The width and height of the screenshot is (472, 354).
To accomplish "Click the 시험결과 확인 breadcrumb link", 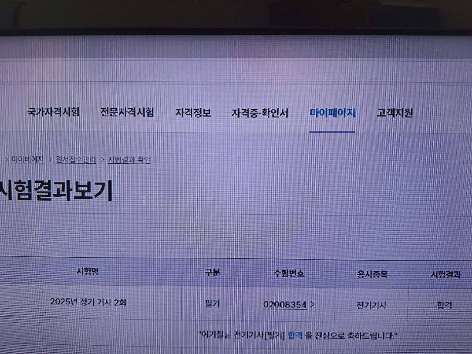I will pyautogui.click(x=130, y=160).
